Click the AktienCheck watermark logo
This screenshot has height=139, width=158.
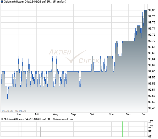(74, 56)
